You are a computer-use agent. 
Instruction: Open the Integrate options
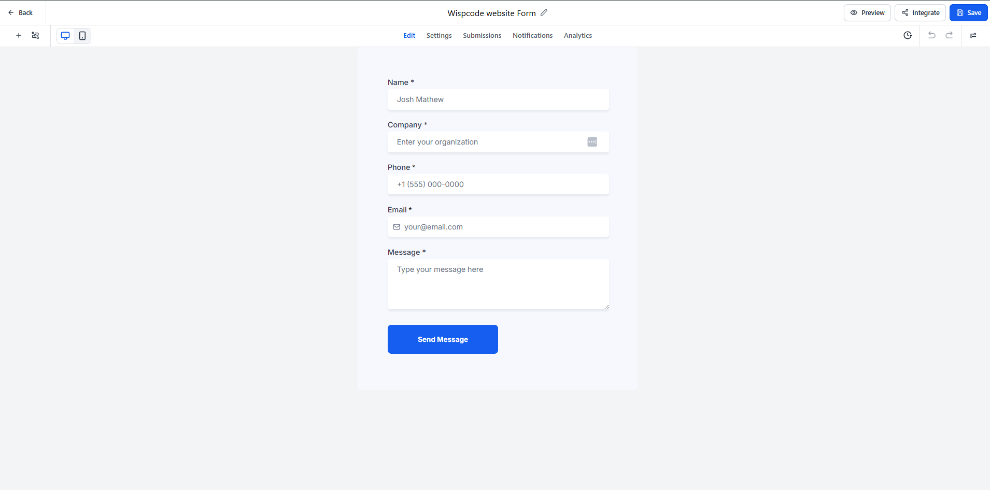click(920, 12)
